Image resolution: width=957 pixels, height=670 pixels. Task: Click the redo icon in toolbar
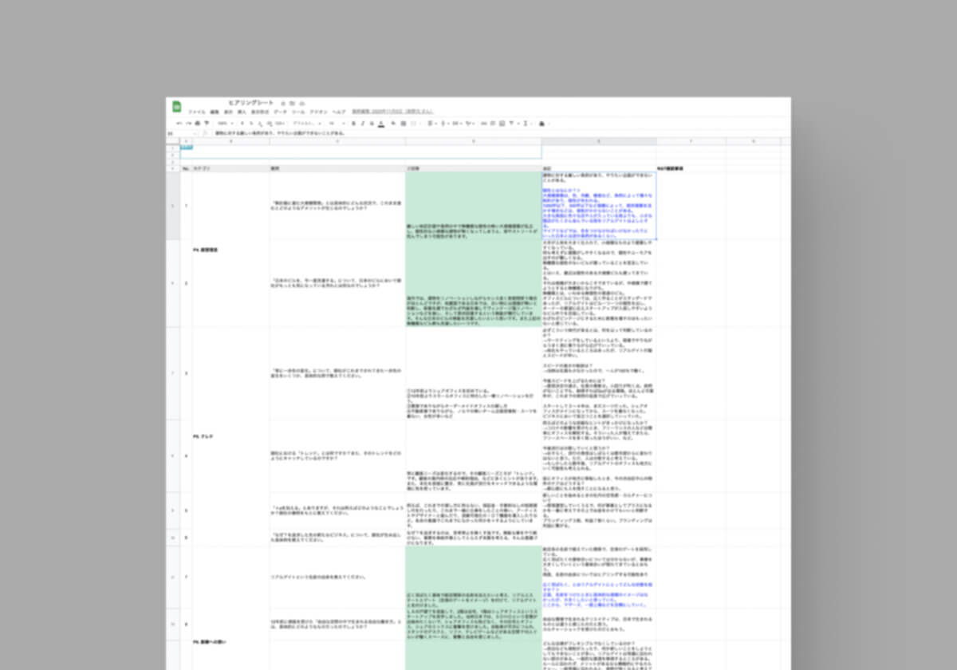click(188, 124)
